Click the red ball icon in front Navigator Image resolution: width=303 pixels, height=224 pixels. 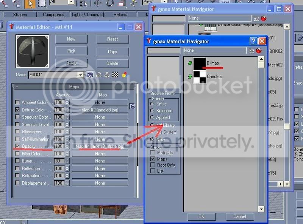point(259,51)
